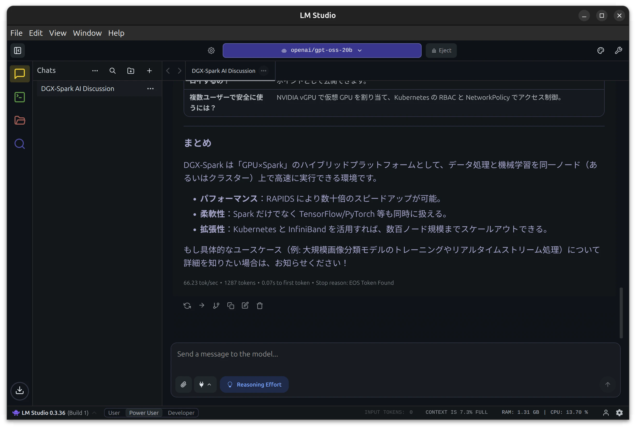Open the Edit menu
Image resolution: width=636 pixels, height=428 pixels.
point(36,33)
